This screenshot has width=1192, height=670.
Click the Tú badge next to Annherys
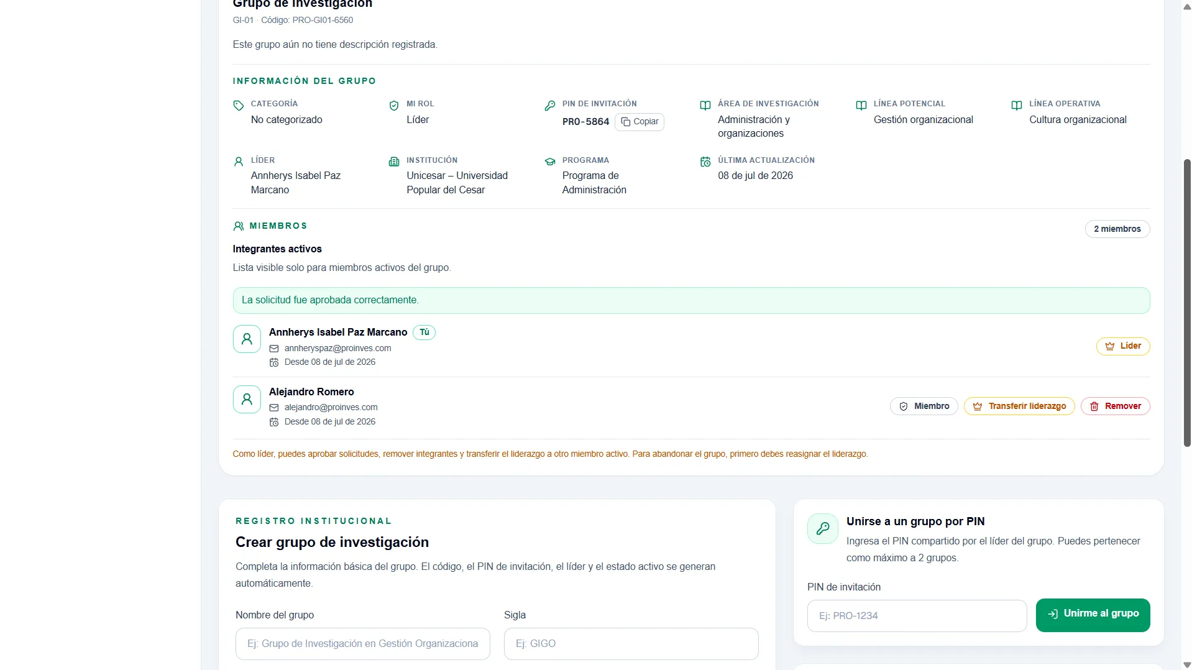coord(424,333)
